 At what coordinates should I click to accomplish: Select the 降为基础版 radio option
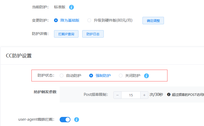click(56, 20)
